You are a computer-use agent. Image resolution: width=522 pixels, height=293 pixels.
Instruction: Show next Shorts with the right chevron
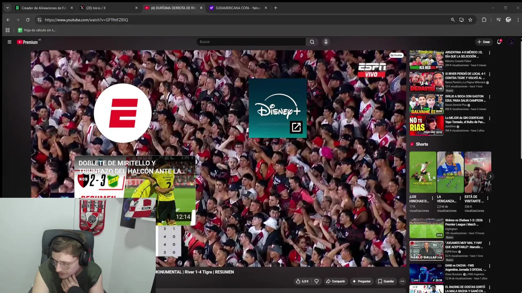coord(490,176)
